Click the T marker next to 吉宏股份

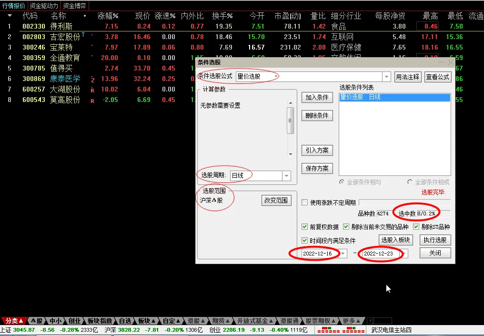pos(83,34)
